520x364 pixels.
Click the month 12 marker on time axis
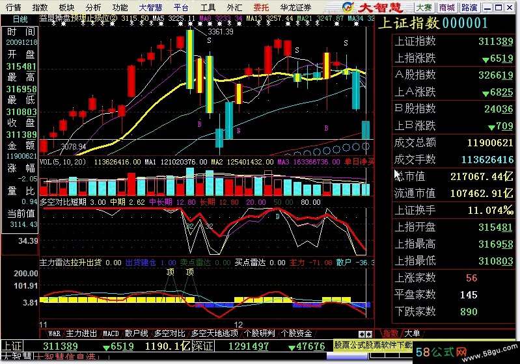click(x=238, y=324)
